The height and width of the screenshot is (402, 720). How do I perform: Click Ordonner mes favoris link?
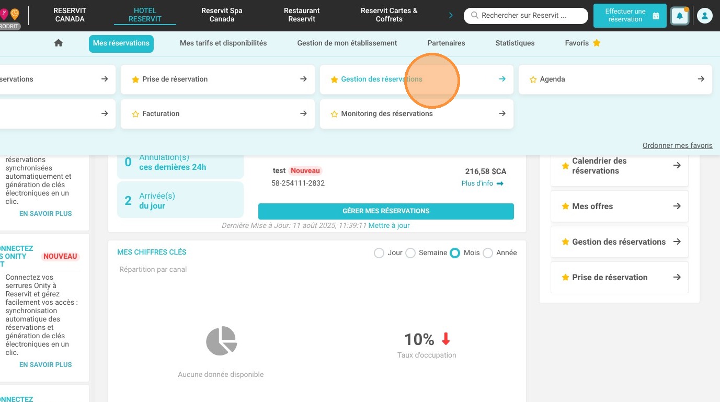[x=678, y=146]
